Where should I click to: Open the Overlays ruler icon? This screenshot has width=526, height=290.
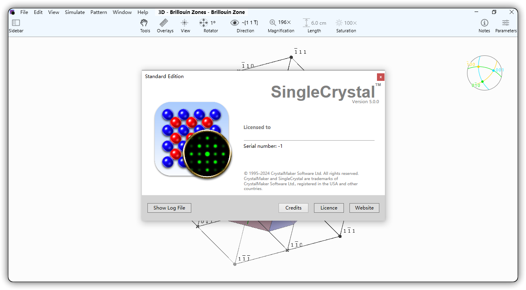pyautogui.click(x=164, y=23)
